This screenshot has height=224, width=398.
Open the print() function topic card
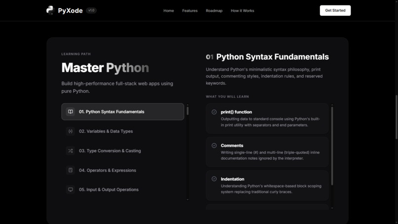tap(267, 118)
